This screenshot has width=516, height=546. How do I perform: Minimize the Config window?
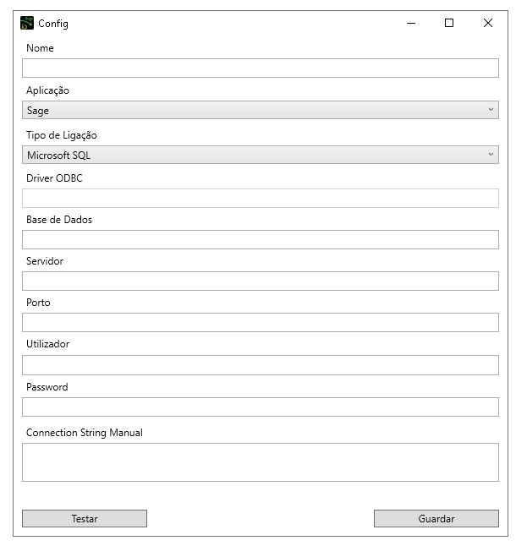tap(411, 24)
